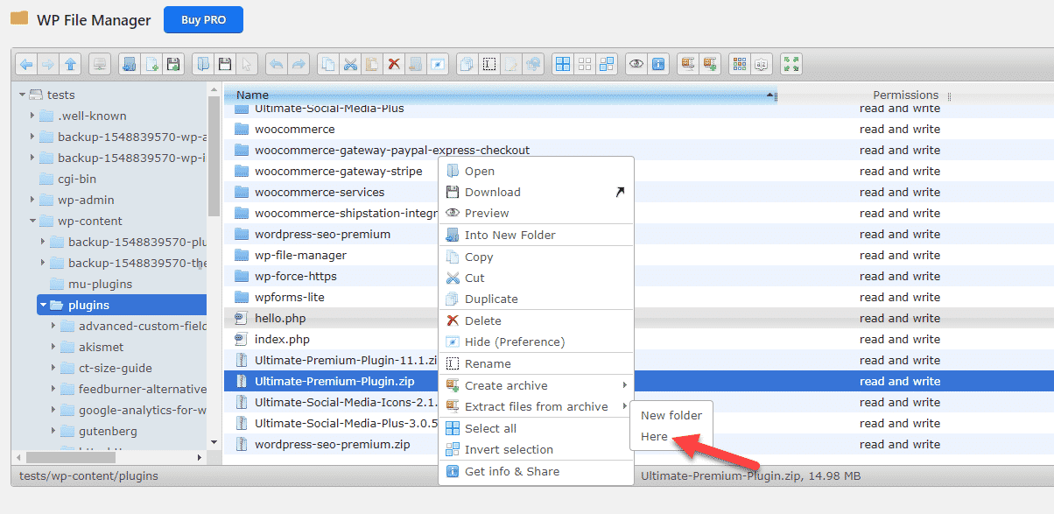Click the Select all toolbar icon

pyautogui.click(x=562, y=64)
